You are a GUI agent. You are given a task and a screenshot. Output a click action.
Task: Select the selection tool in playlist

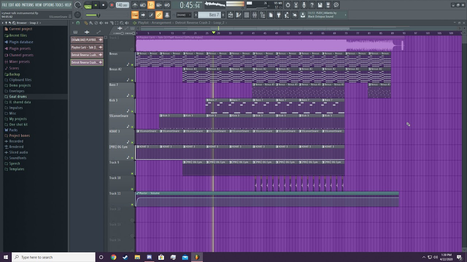(x=116, y=23)
